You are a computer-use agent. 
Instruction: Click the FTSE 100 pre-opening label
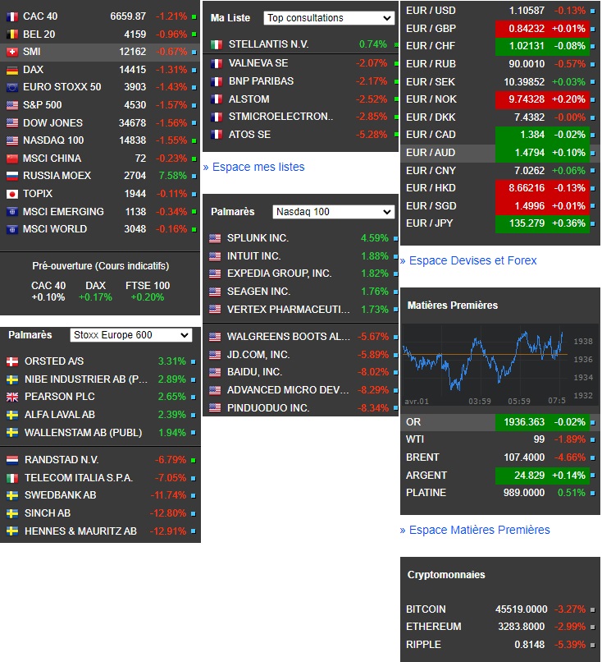[148, 286]
